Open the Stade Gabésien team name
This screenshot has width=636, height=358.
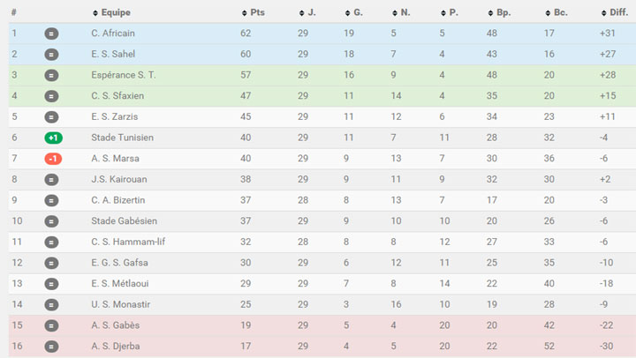124,221
